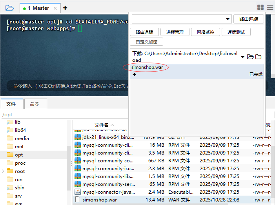Viewport: 275px width, 205px height.
Task: Click the upload arrow icon of simonshop.war
Action: [x=135, y=75]
